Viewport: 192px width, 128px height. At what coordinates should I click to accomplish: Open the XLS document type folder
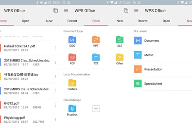(x=119, y=42)
